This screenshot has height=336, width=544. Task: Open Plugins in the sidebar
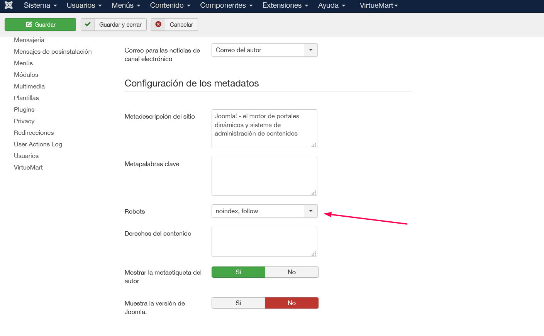pyautogui.click(x=24, y=109)
